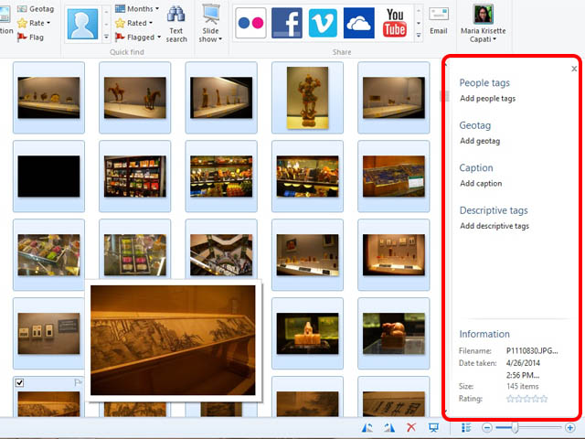The image size is (585, 439).
Task: Open the Rated filter dropdown
Action: click(134, 23)
